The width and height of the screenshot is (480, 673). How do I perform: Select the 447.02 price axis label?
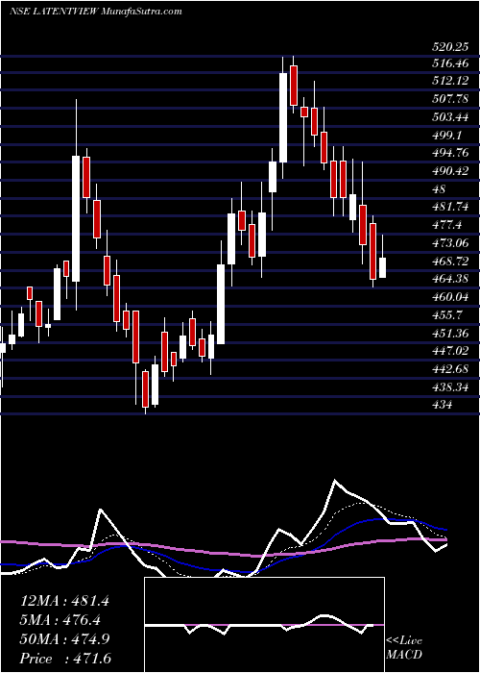[451, 351]
